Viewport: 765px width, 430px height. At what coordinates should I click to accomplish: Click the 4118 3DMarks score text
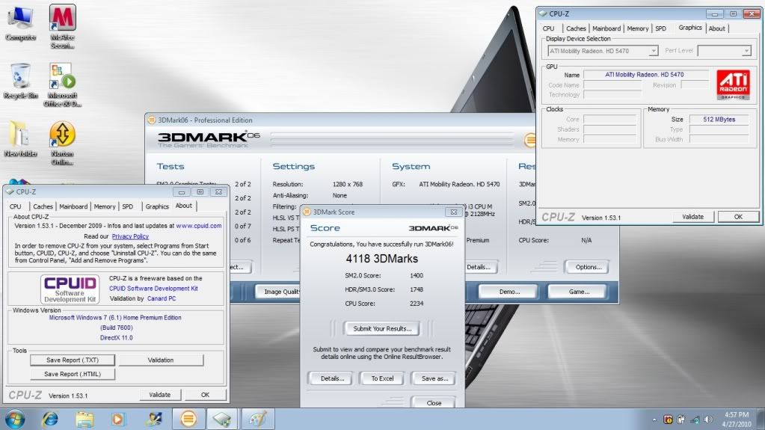(x=381, y=259)
